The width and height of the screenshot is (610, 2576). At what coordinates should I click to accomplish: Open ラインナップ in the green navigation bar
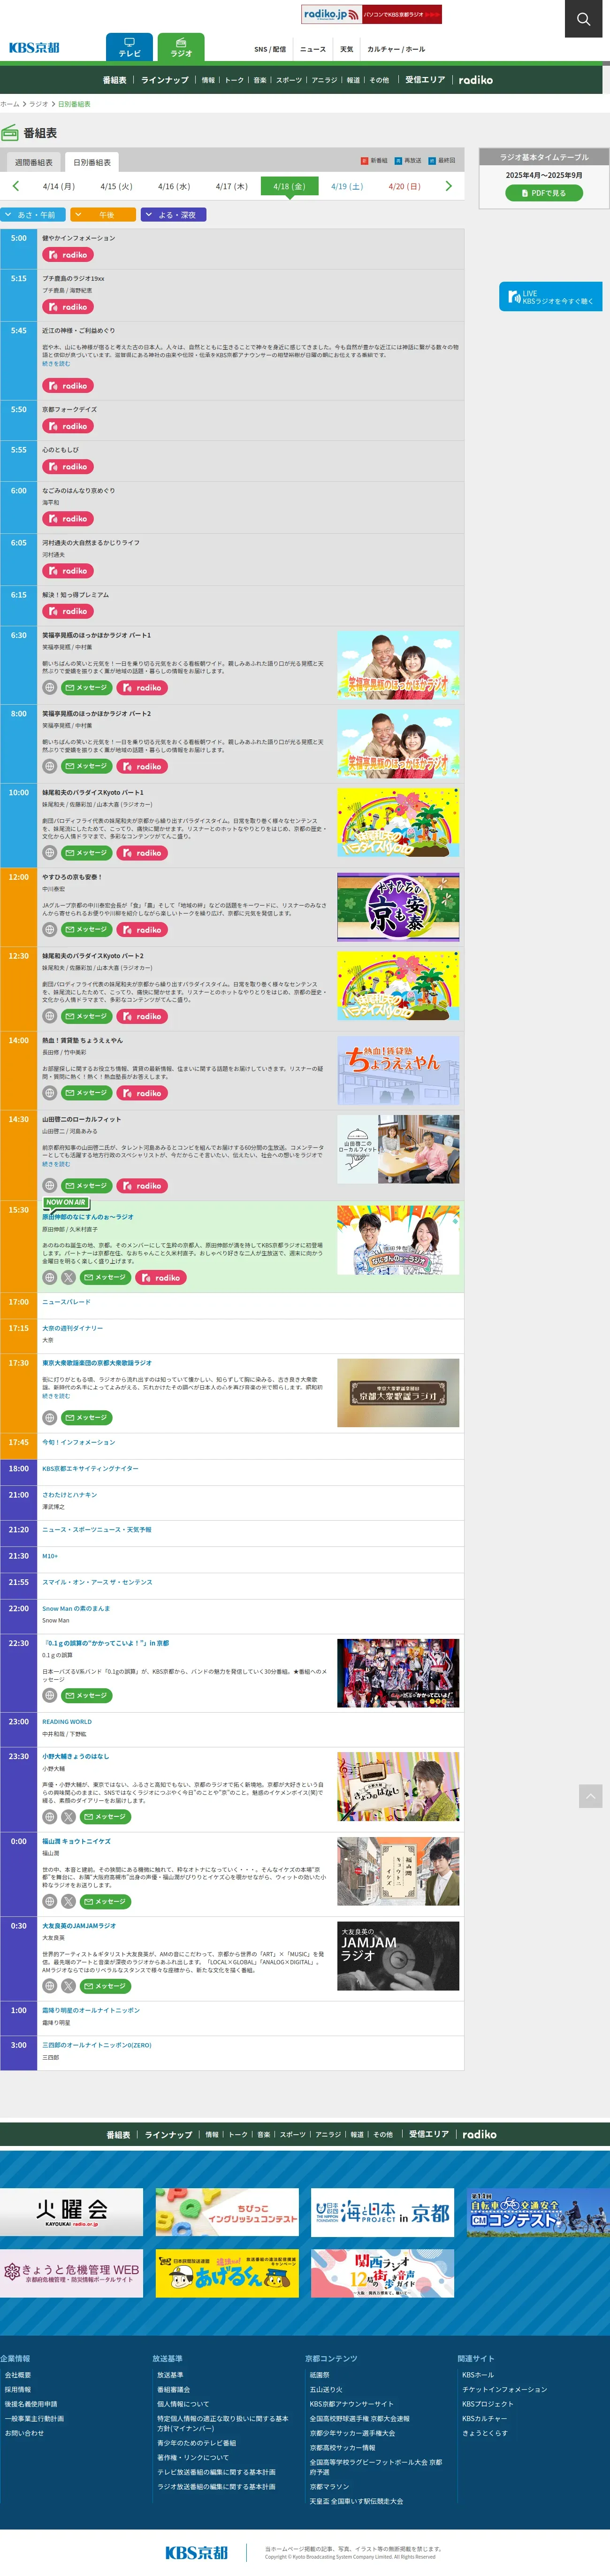[165, 80]
